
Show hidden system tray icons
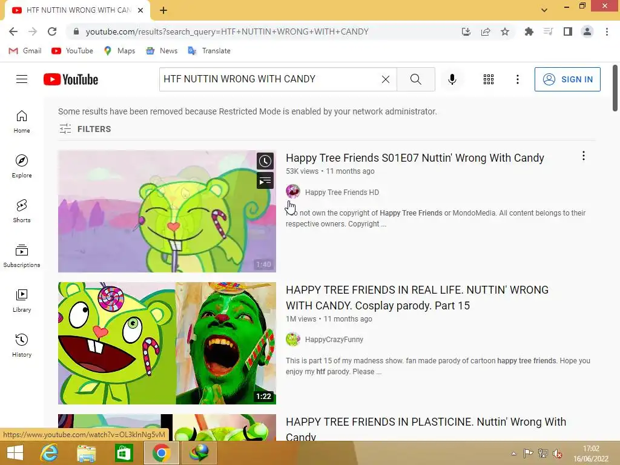(513, 453)
